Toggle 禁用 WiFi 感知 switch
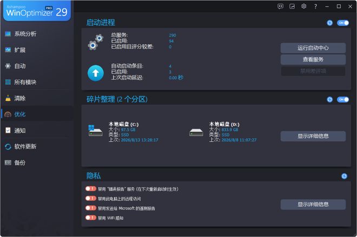Screen dimensions: 357x237 (x=91, y=218)
